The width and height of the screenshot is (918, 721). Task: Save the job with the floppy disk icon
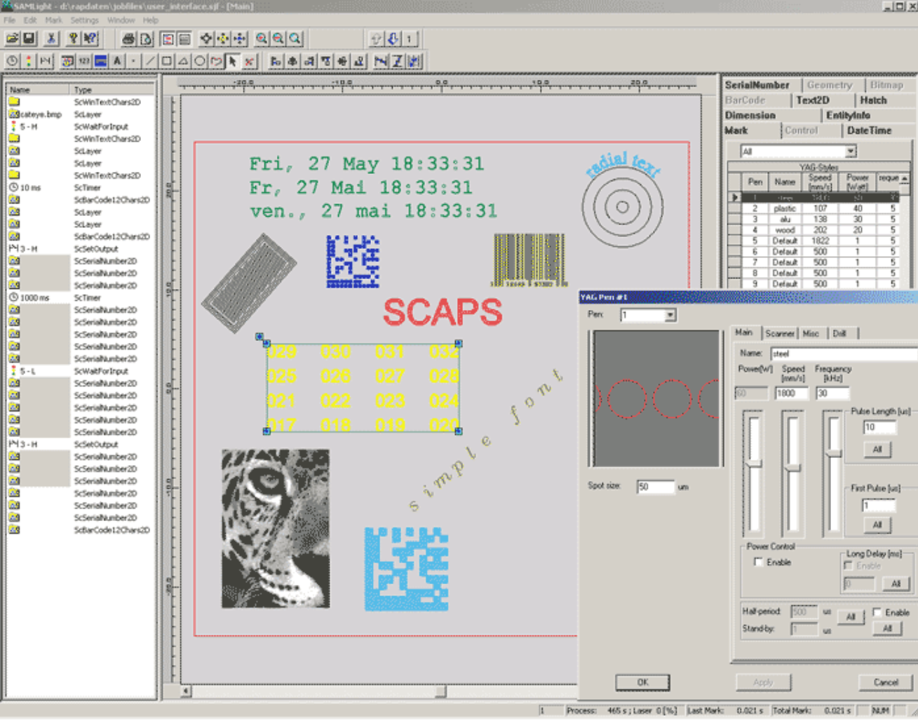click(x=29, y=39)
